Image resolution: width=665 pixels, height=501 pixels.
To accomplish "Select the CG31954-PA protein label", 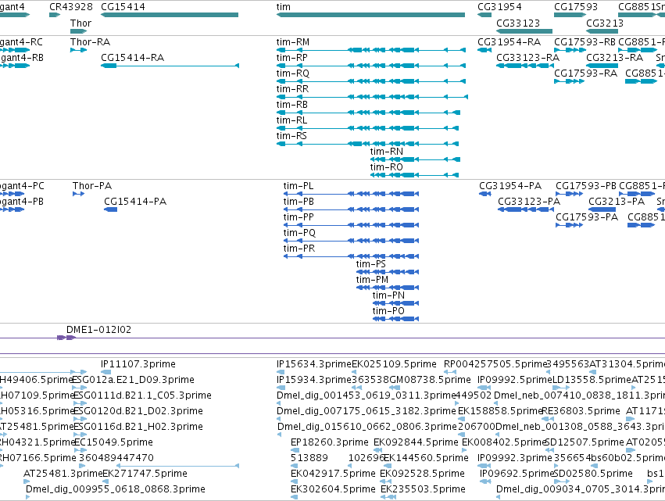I will (x=510, y=186).
